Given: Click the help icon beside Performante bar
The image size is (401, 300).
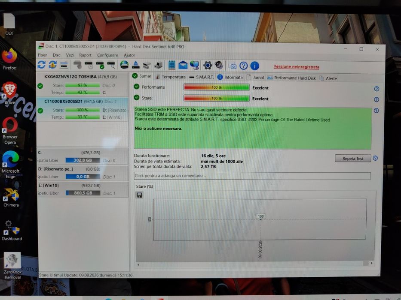Looking at the screenshot, I should click(x=377, y=89).
